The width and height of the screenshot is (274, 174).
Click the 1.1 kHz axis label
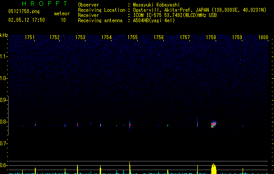[x=3, y=57]
